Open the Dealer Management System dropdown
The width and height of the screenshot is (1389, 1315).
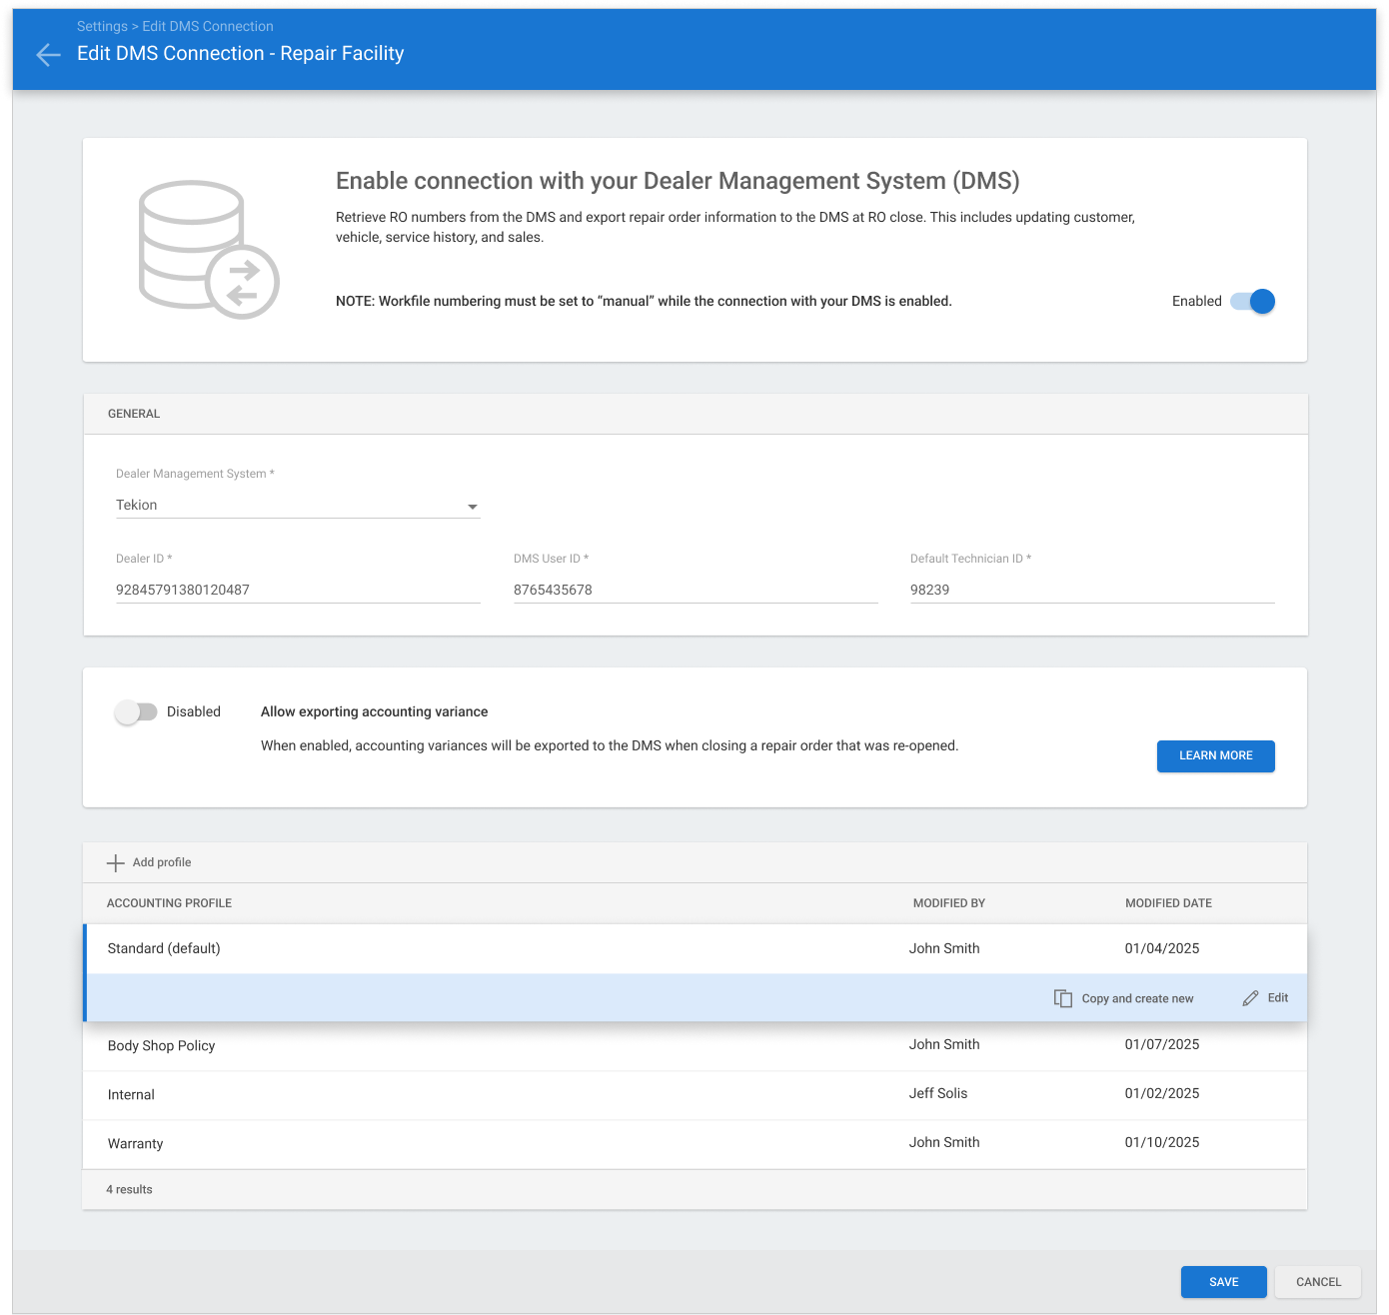298,505
